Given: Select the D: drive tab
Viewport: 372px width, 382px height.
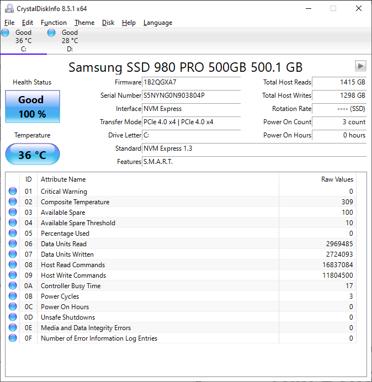Looking at the screenshot, I should [x=70, y=41].
